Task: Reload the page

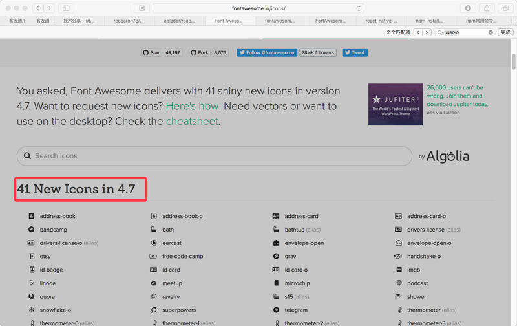Action: [359, 8]
